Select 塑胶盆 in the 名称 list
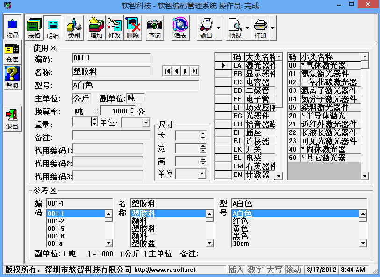This screenshot has height=277, width=380. [x=168, y=243]
